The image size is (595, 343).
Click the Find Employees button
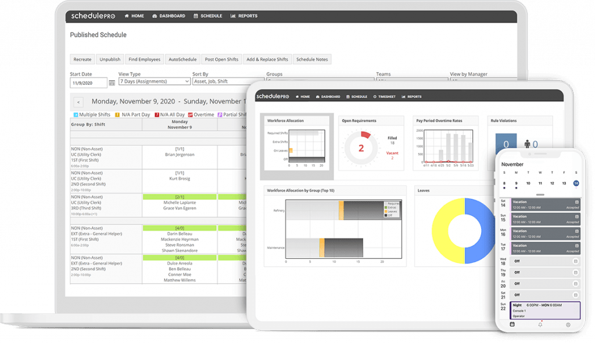[x=144, y=59]
